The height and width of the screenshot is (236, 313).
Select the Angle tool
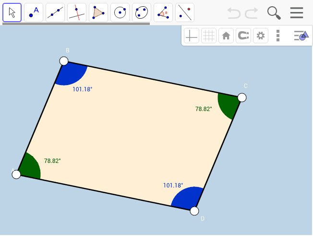pos(163,12)
